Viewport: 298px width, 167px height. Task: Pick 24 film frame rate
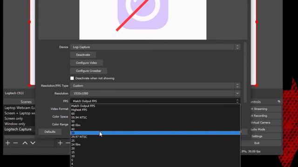(x=155, y=144)
